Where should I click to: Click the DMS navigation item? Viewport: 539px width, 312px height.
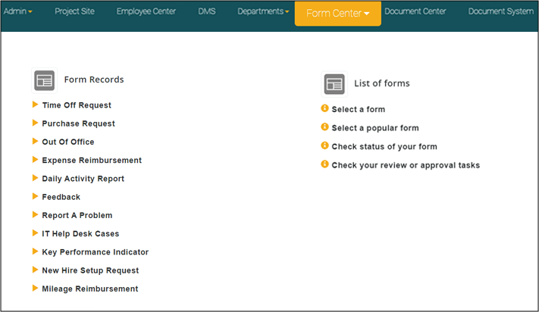tap(207, 12)
